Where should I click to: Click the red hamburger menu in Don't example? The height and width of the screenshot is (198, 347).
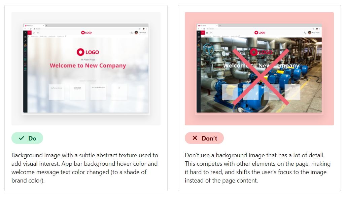coord(203,33)
